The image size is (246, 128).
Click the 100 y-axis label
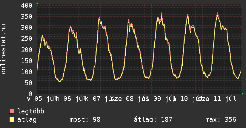pos(27,72)
